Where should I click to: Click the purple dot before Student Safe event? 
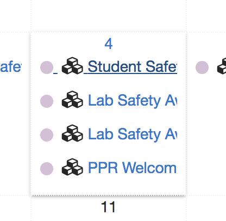coord(47,67)
